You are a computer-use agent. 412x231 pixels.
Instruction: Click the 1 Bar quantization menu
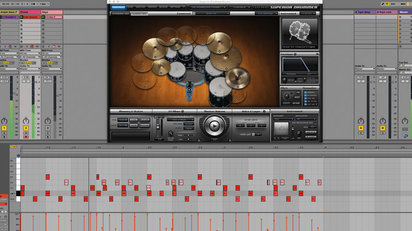pos(44,4)
